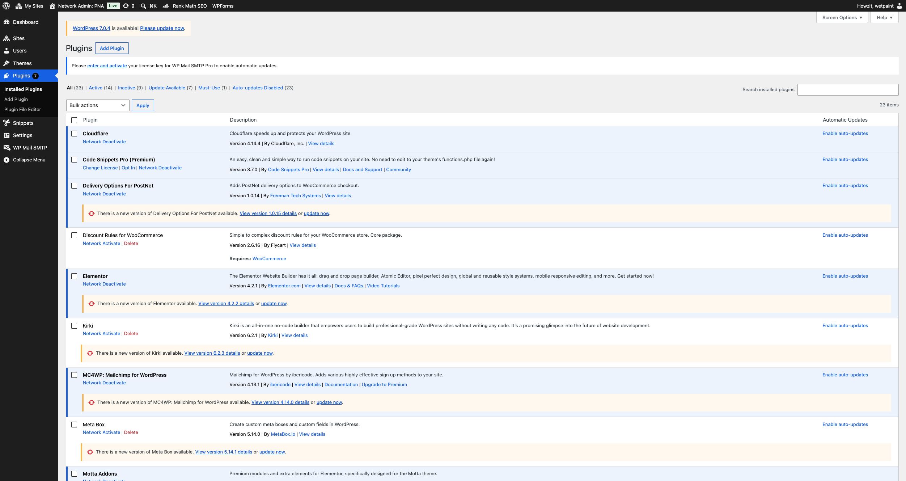Screen dimensions: 906x481
Task: Open Users in the sidebar
Action: coord(20,51)
